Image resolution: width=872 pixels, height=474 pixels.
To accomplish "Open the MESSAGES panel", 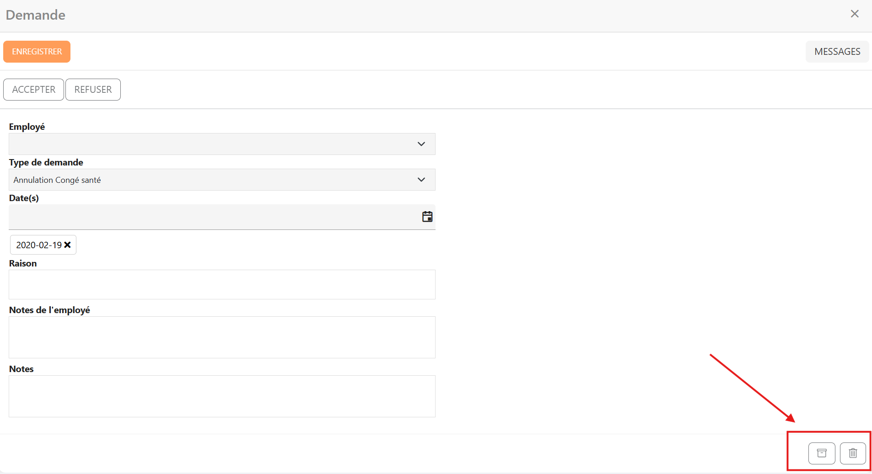I will [837, 52].
